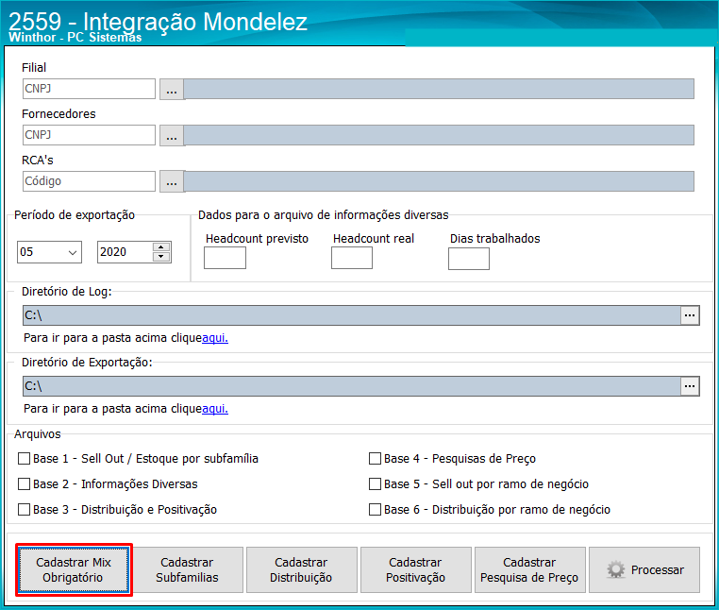Click the Fornecedores CNPJ input field
The width and height of the screenshot is (719, 610).
(89, 135)
